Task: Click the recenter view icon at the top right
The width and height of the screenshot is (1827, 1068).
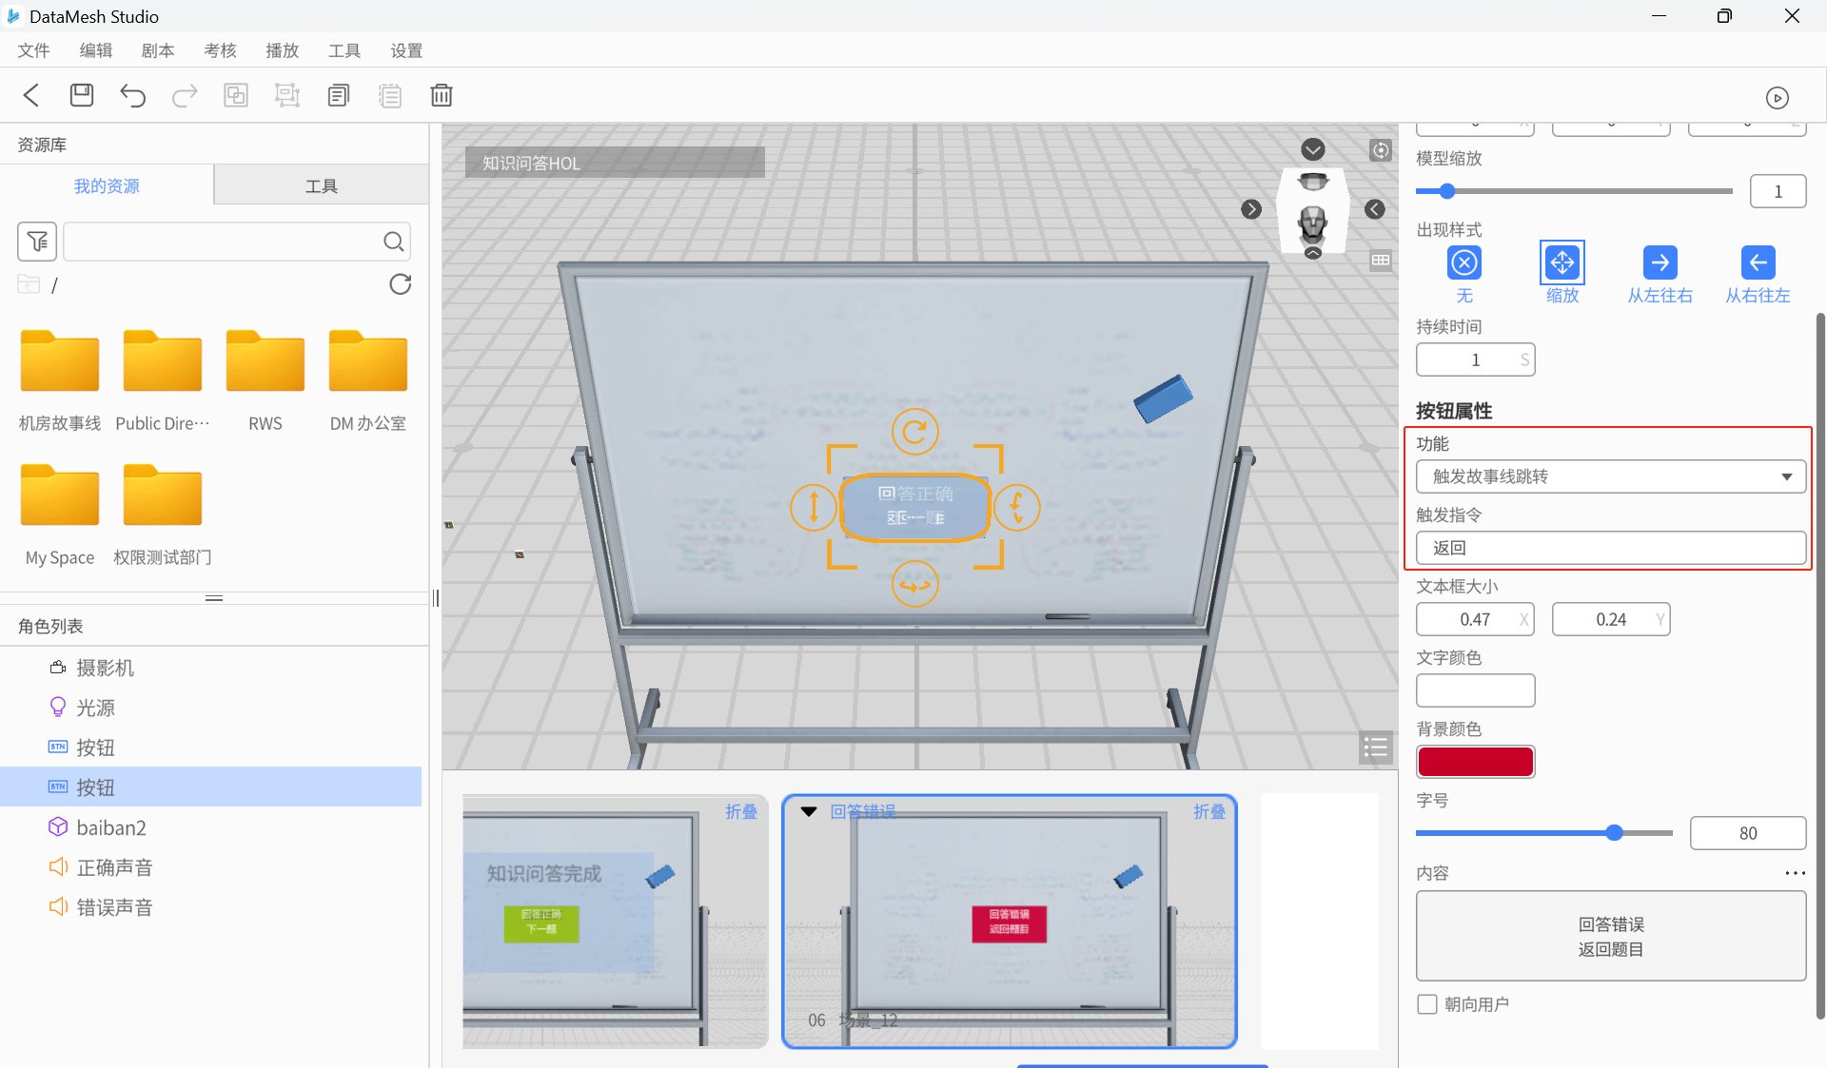Action: (1381, 150)
